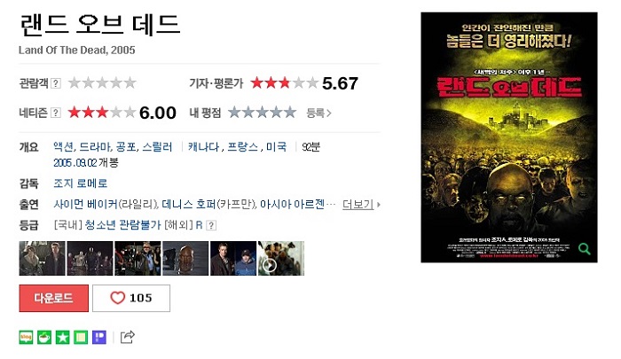This screenshot has width=621, height=359.
Task: Click the red 다운로드 button
Action: [54, 298]
